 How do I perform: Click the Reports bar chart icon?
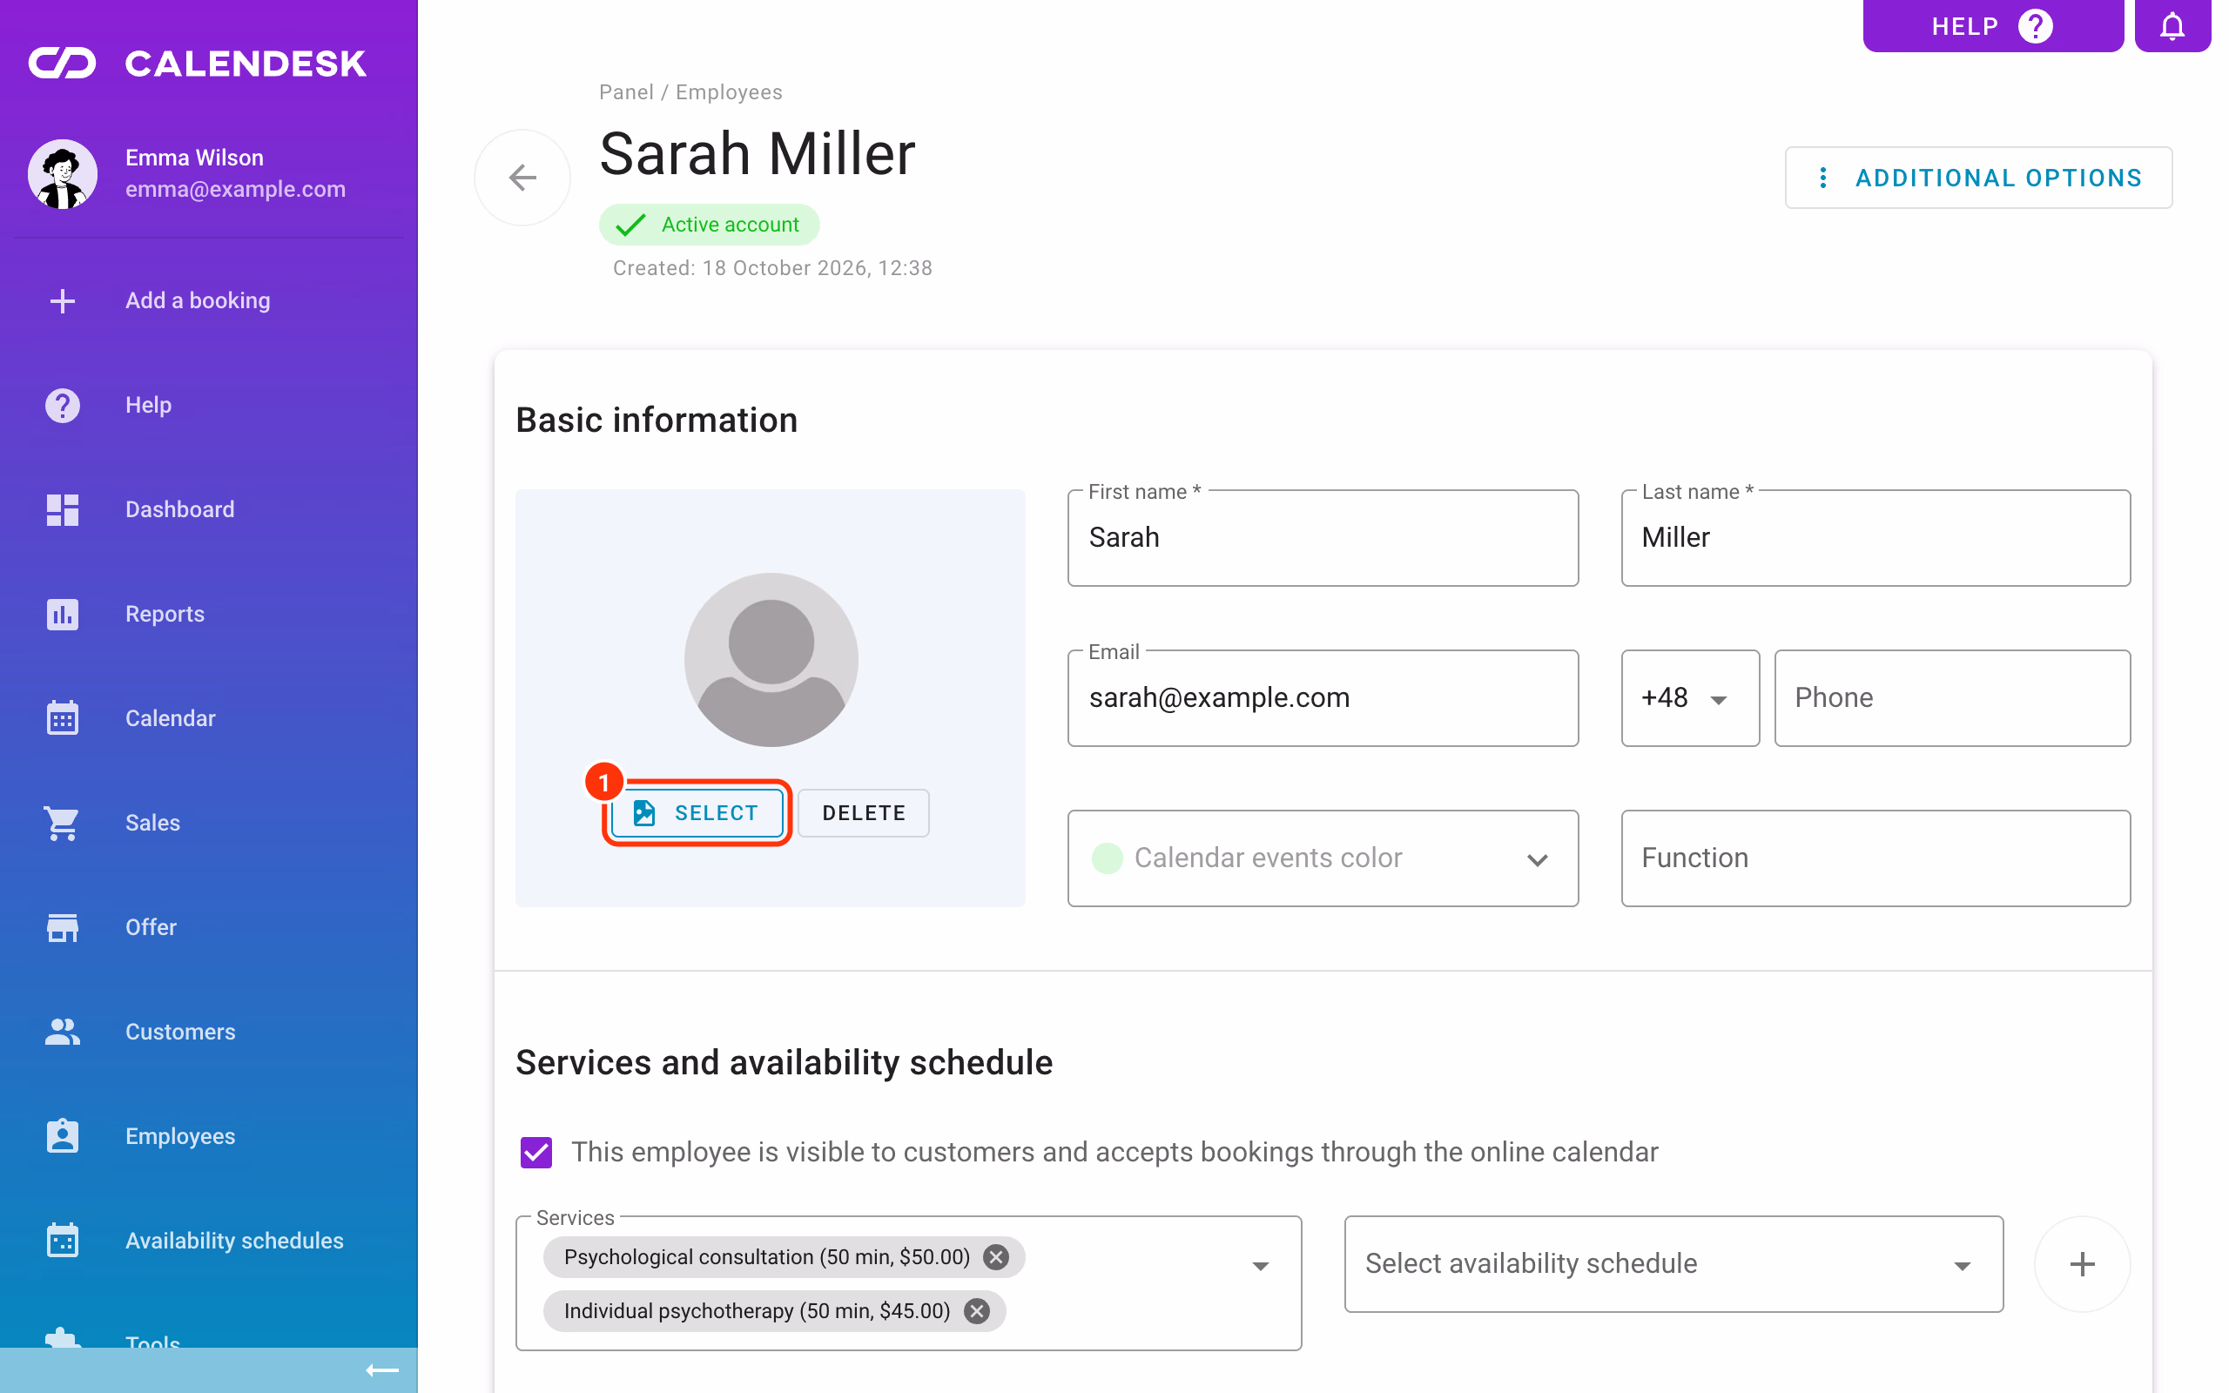[x=63, y=614]
